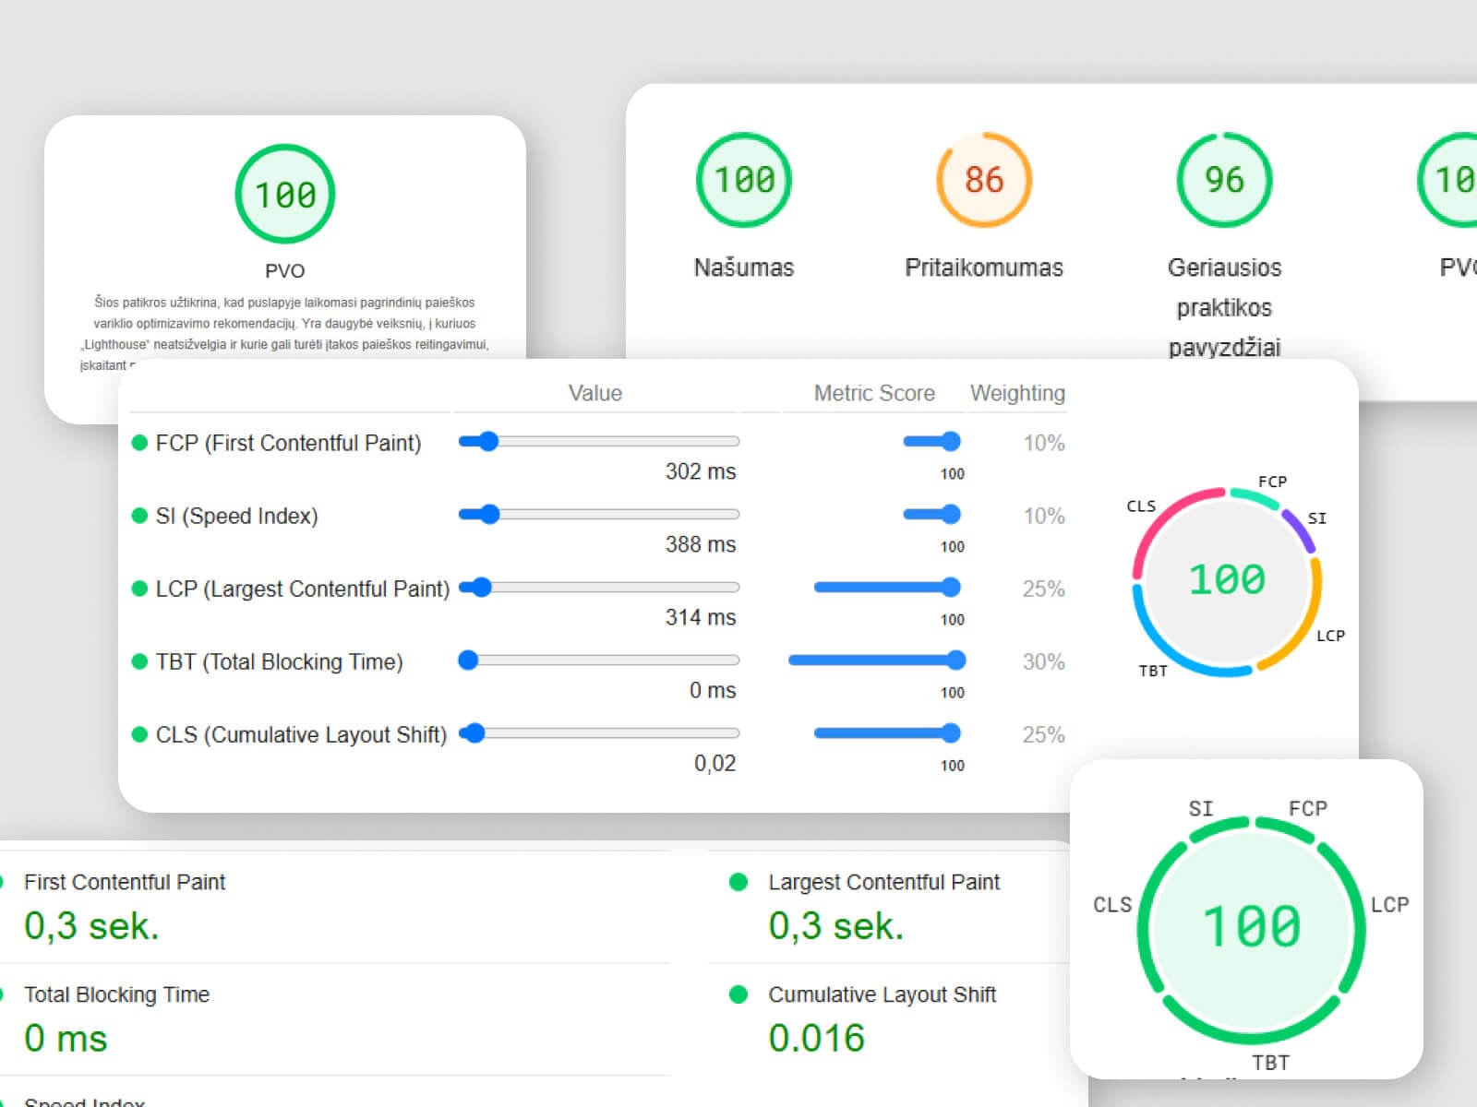This screenshot has width=1477, height=1107.
Task: Click the Geriausios praktikos pavyzdžiai label
Action: pyautogui.click(x=1224, y=307)
